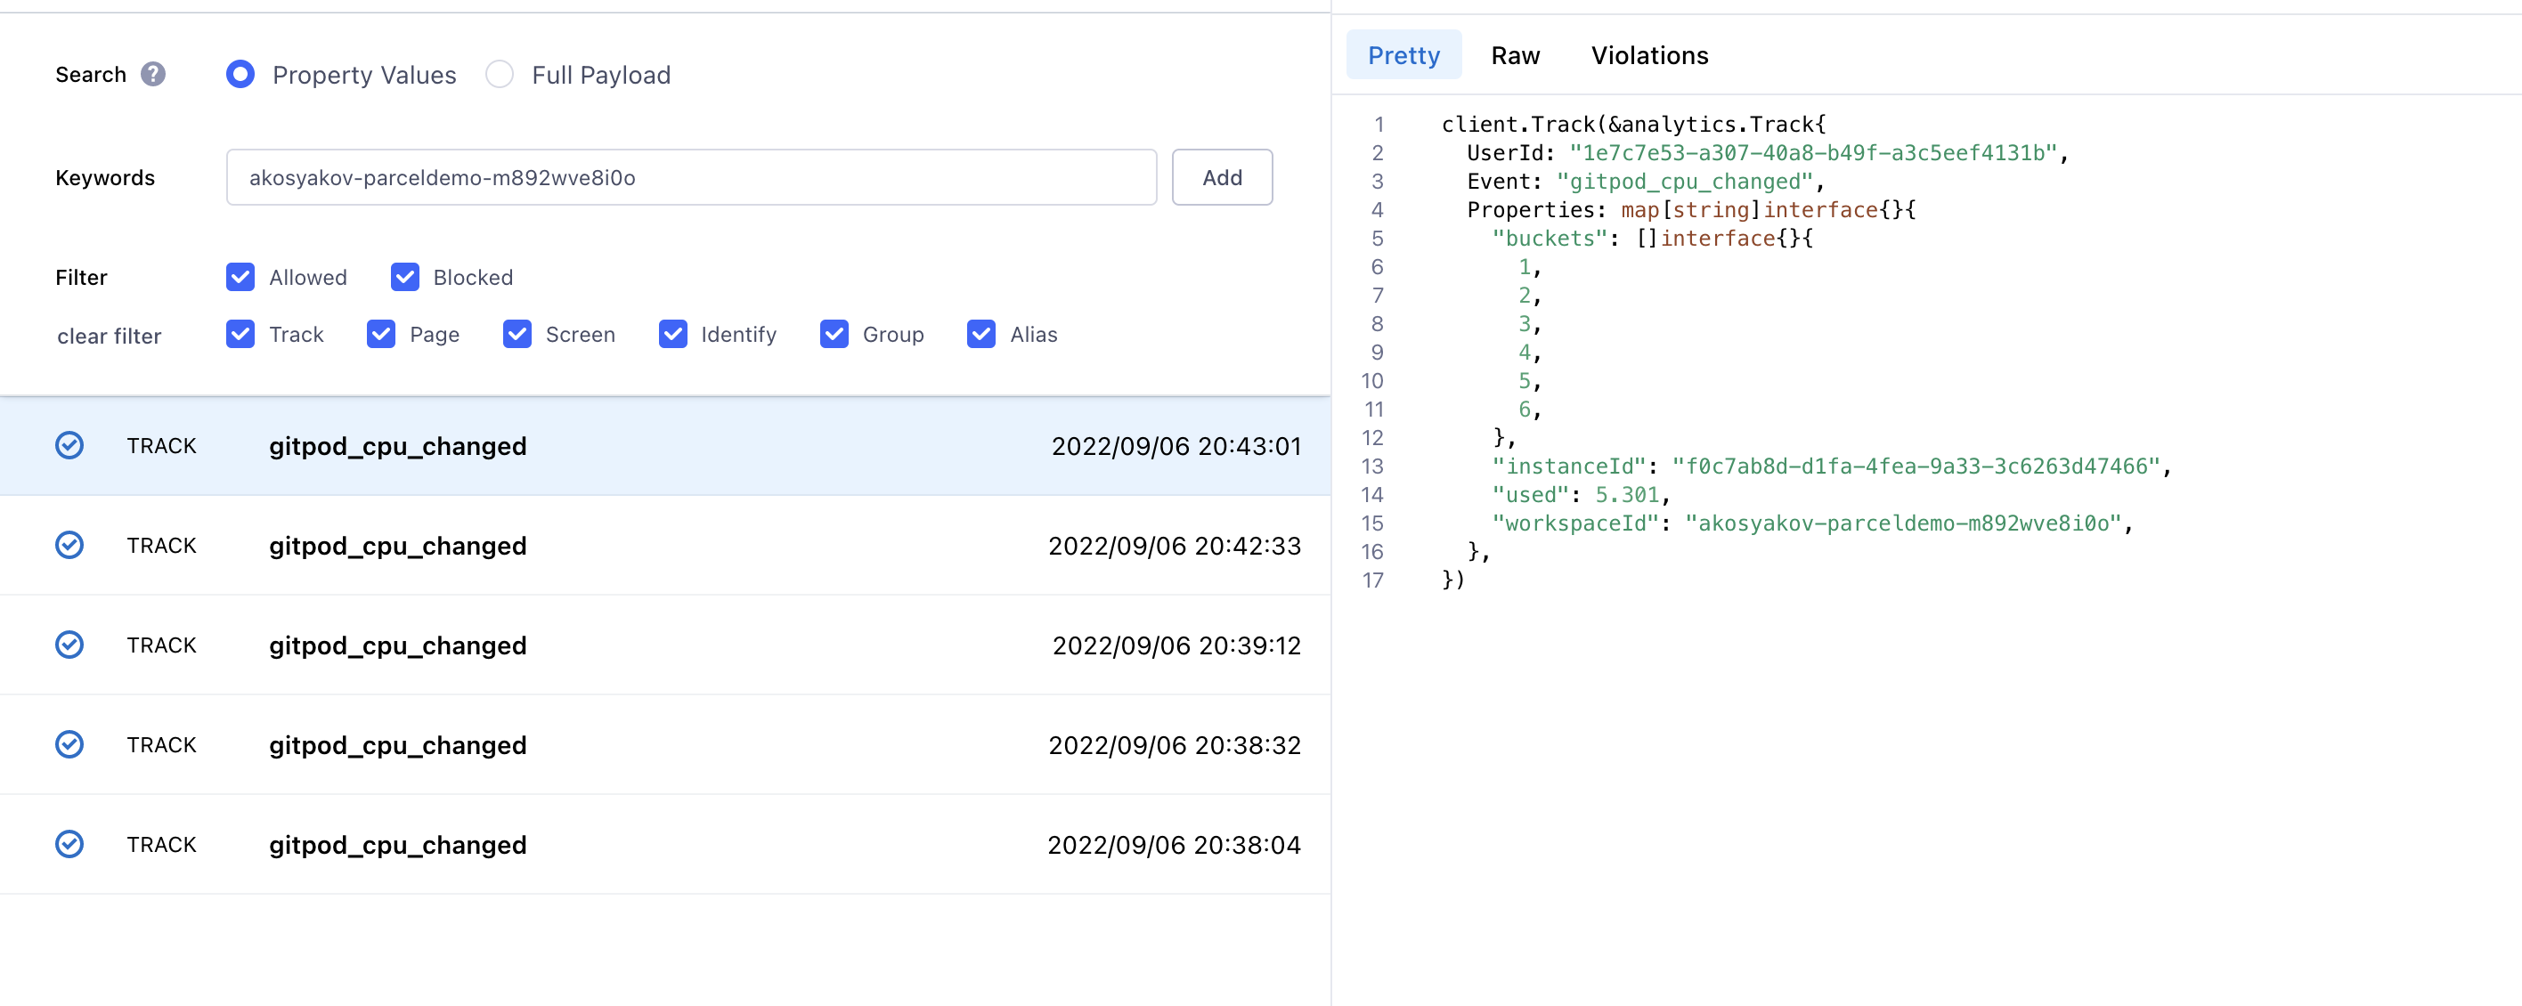The image size is (2522, 1006).
Task: Switch to the Raw tab
Action: coord(1515,55)
